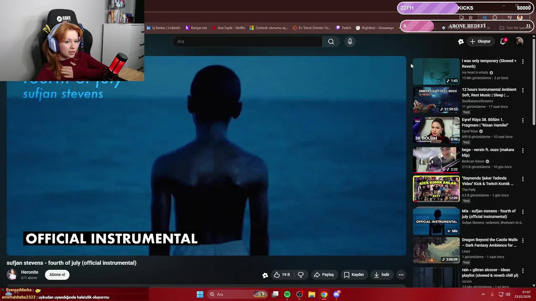Screen dimensions: 536x301
Task: Open 'rain + gibran alcocer' playlist title
Action: [490, 273]
